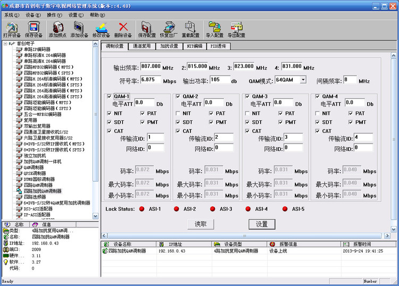Viewport: 399px width, 286px height.
Task: Click the 恢复出厂 factory restore icon
Action: pyautogui.click(x=169, y=29)
